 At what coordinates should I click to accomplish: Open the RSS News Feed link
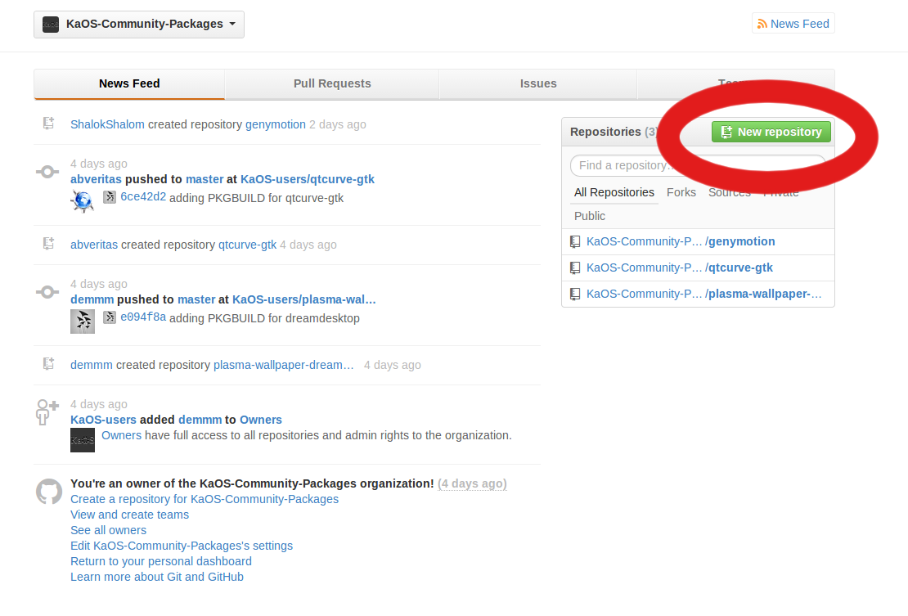pos(793,24)
